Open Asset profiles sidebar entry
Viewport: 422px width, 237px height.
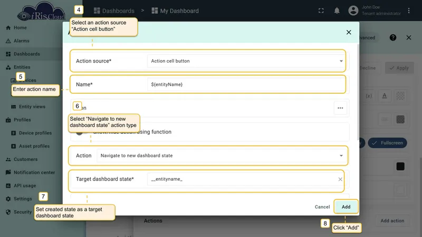pos(34,146)
